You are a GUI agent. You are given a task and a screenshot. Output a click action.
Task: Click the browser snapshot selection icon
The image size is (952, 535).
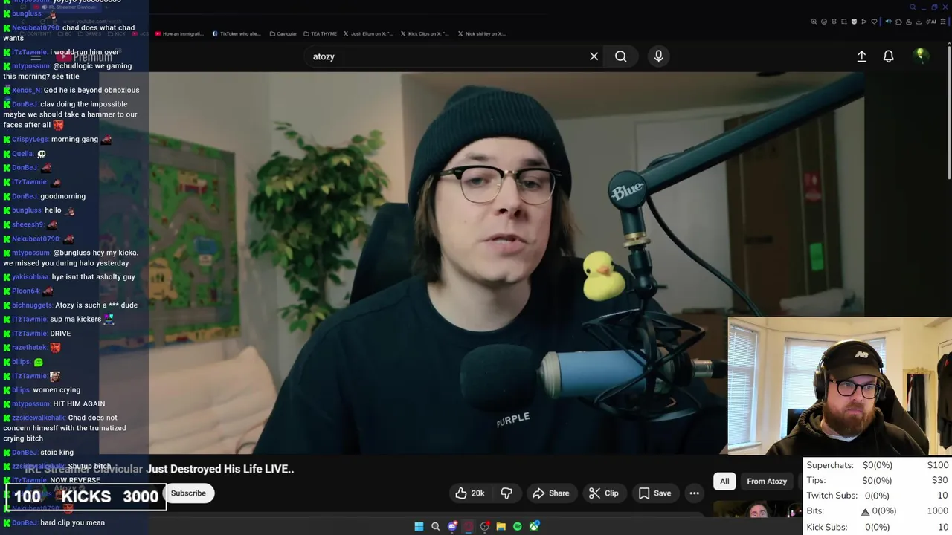(844, 22)
